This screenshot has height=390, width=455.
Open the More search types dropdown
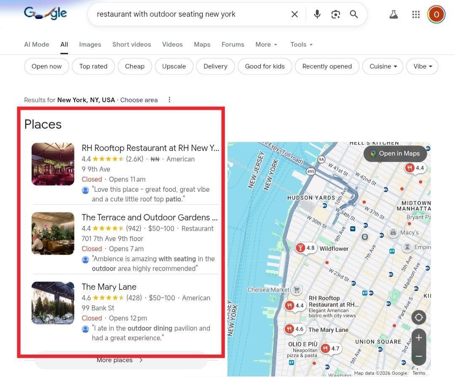coord(266,44)
